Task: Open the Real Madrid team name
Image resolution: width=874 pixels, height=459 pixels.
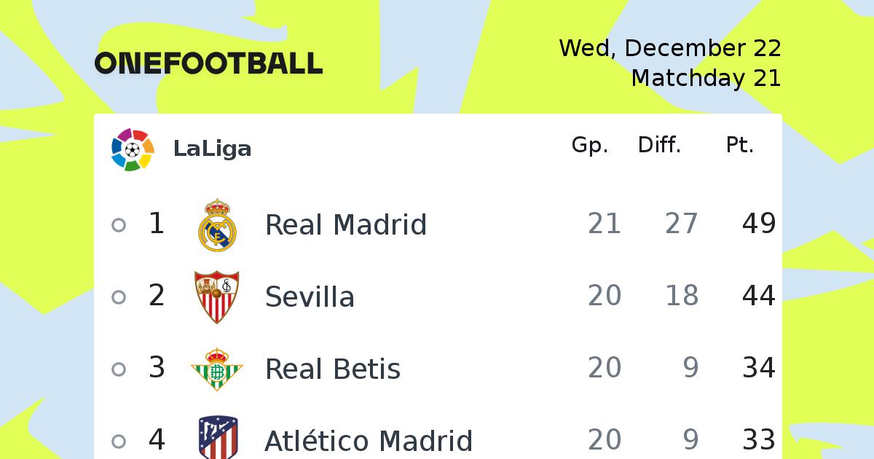Action: (346, 224)
